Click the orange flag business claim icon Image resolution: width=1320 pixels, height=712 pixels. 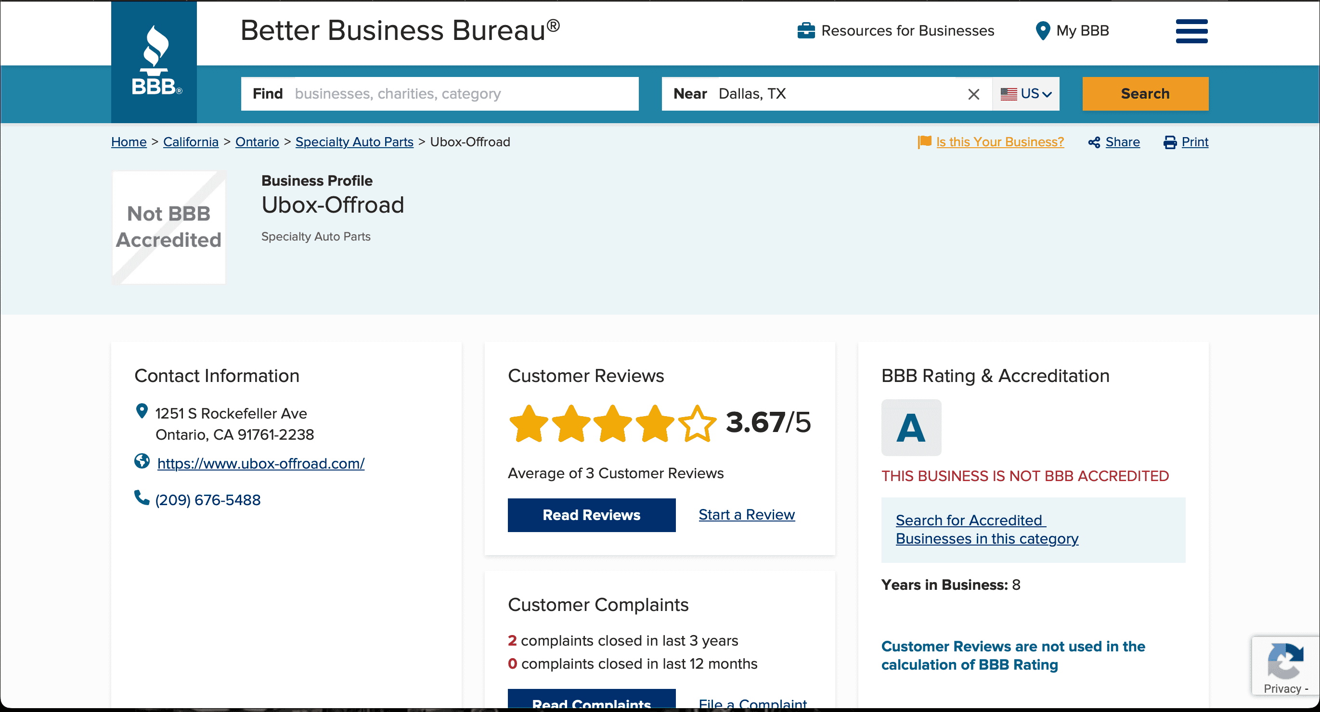pos(924,142)
